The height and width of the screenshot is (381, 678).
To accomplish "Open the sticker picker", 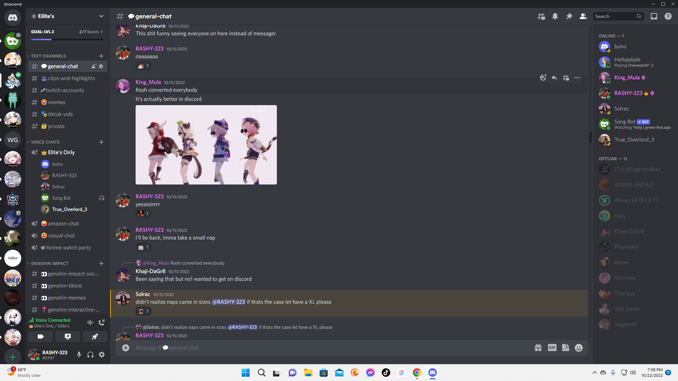I will (x=565, y=347).
